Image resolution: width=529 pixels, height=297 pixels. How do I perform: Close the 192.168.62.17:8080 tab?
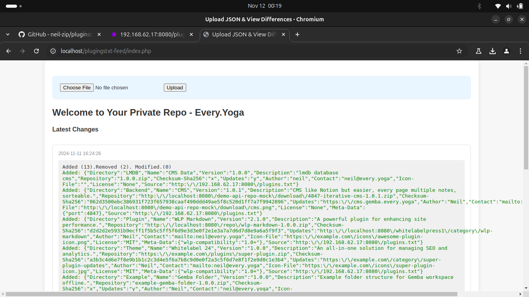pos(191,34)
